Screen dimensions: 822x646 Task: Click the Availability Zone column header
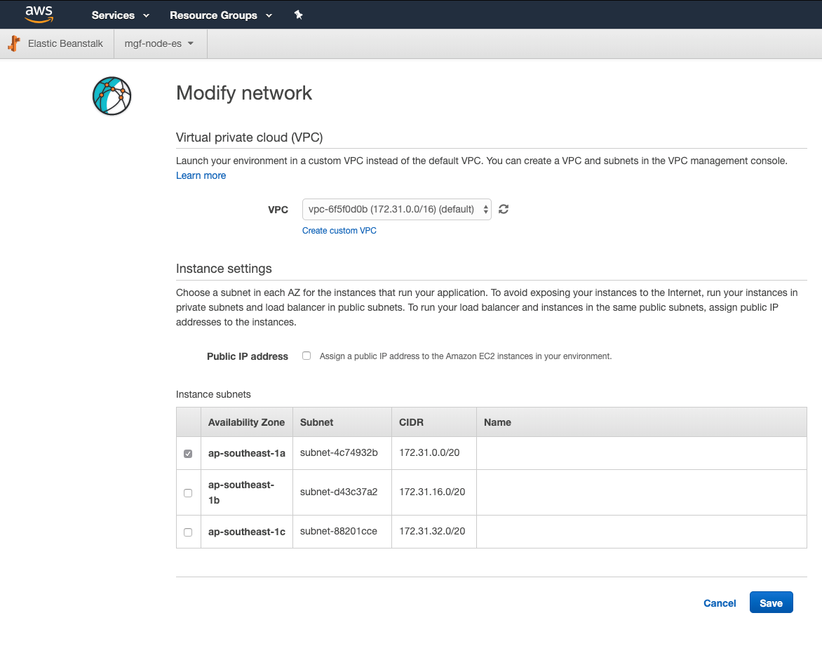pyautogui.click(x=246, y=422)
